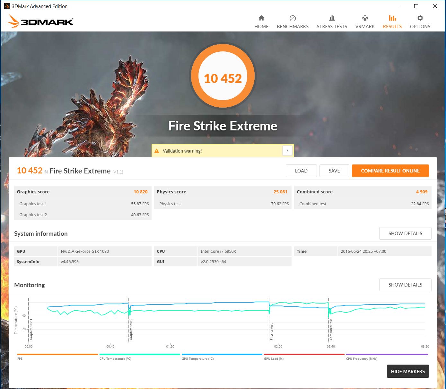Click the Graphics test 2 marker in chart
This screenshot has height=389, width=446.
pyautogui.click(x=131, y=329)
